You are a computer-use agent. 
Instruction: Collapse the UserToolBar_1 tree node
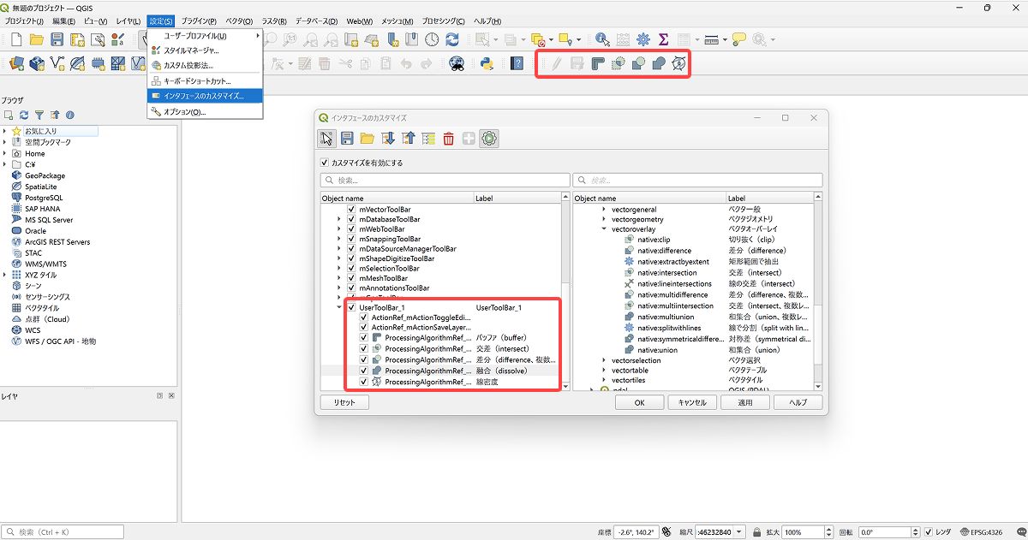(x=339, y=307)
